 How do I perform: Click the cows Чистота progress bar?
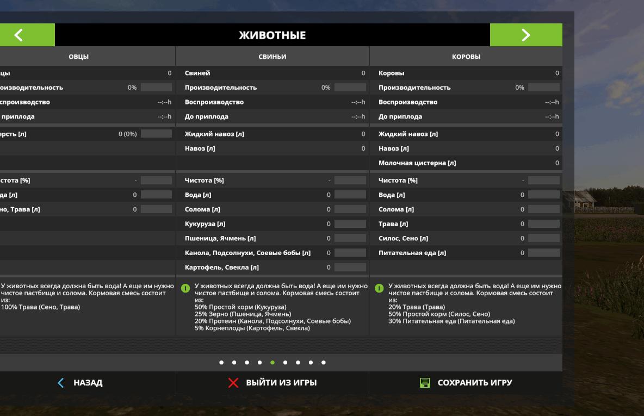pyautogui.click(x=543, y=181)
